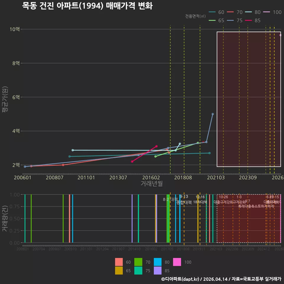Viewport: 284px width, 284px height.
Task: Click the purple 85 legend swatch at the bottom
Action: coord(158,271)
